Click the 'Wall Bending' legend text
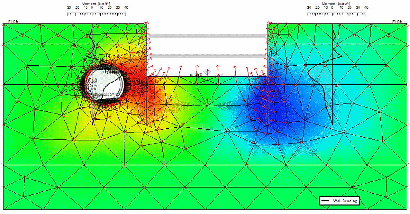The width and height of the screenshot is (410, 214). (x=345, y=201)
